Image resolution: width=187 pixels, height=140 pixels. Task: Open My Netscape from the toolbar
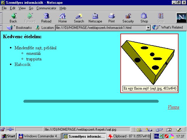pyautogui.click(x=95, y=18)
